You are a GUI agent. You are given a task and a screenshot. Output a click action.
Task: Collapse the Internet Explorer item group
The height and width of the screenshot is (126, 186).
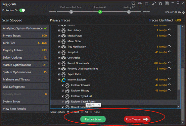tap(169, 79)
